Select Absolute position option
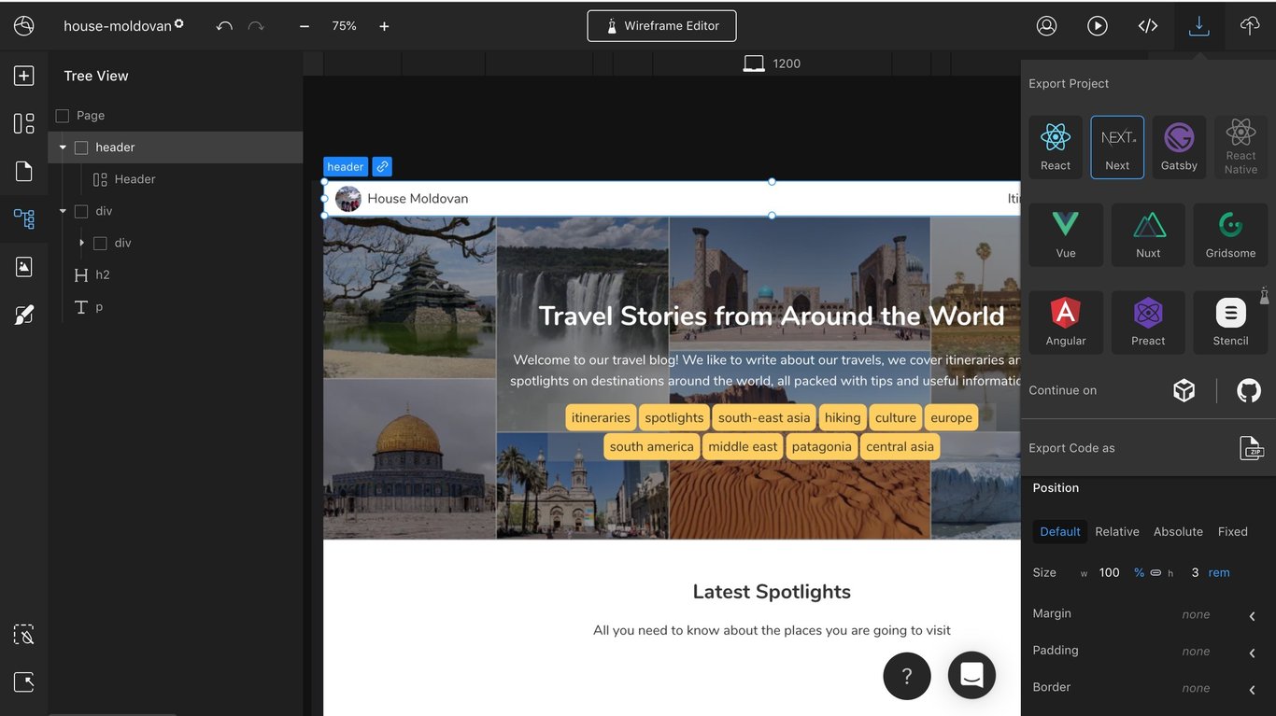The height and width of the screenshot is (716, 1276). (1178, 532)
